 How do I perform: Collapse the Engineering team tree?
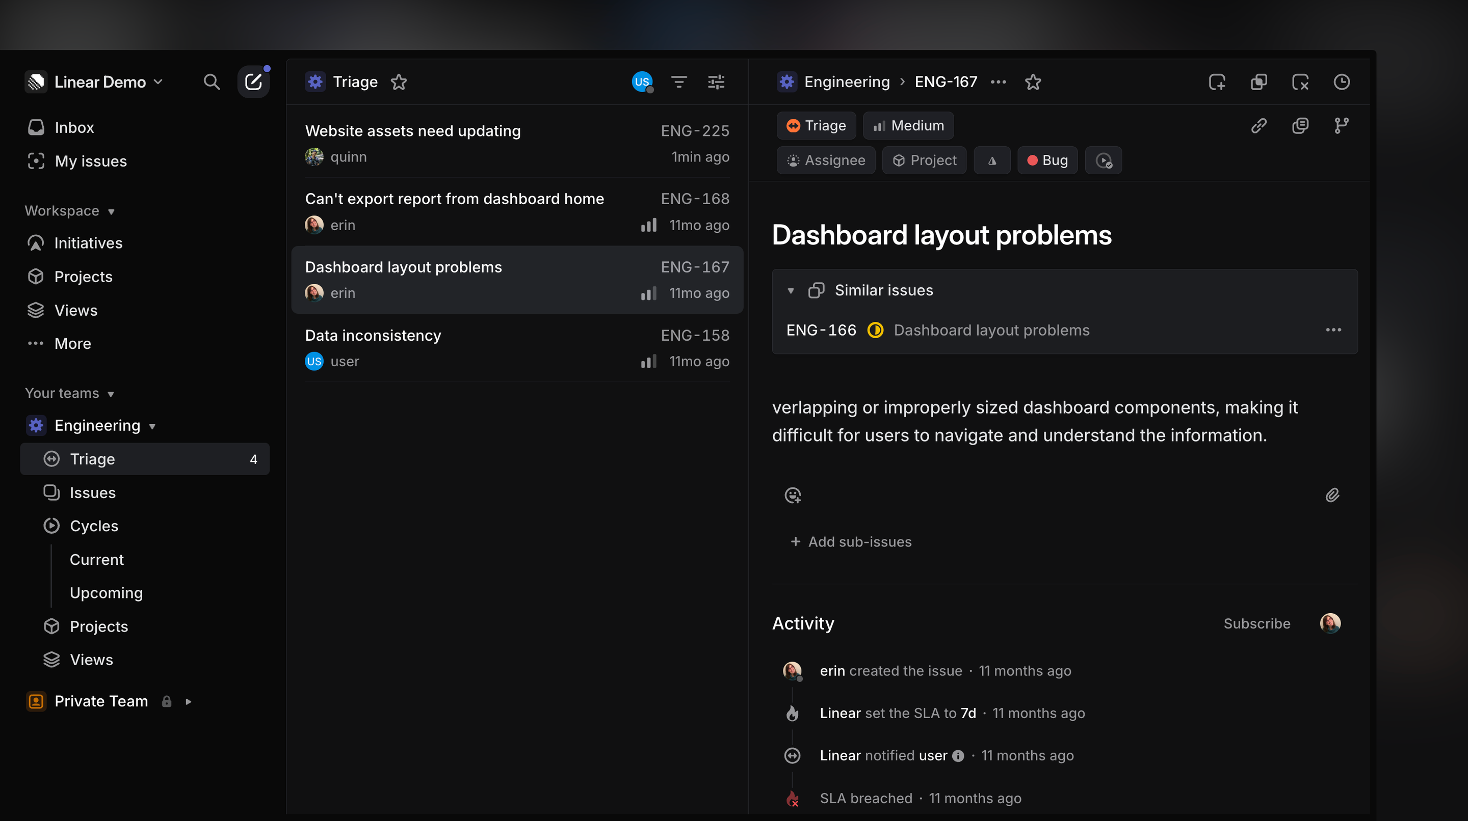[x=152, y=426]
